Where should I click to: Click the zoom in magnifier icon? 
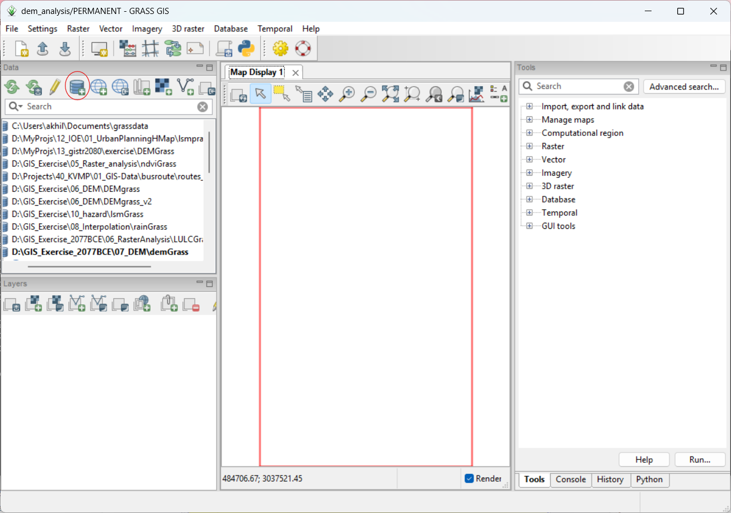tap(347, 94)
